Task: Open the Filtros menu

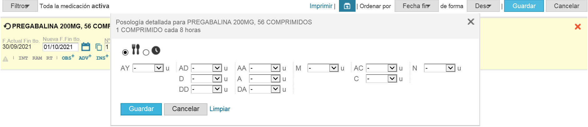Action: pos(20,6)
